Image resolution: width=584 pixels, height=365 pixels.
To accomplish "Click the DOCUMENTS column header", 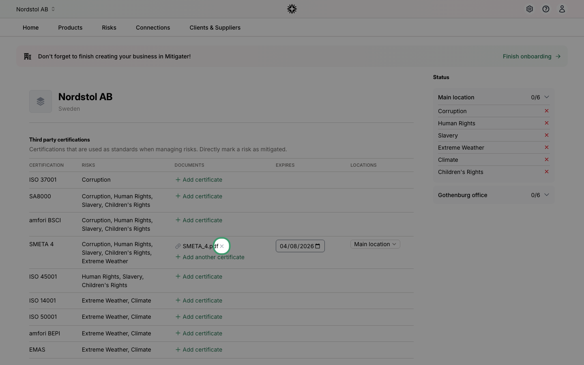I will click(189, 165).
